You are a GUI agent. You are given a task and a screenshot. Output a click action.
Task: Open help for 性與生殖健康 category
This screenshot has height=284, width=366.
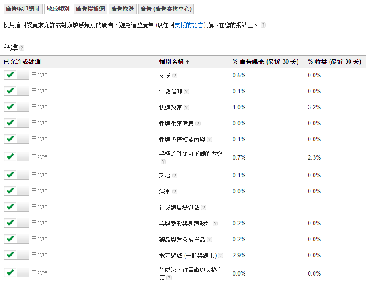pyautogui.click(x=199, y=123)
